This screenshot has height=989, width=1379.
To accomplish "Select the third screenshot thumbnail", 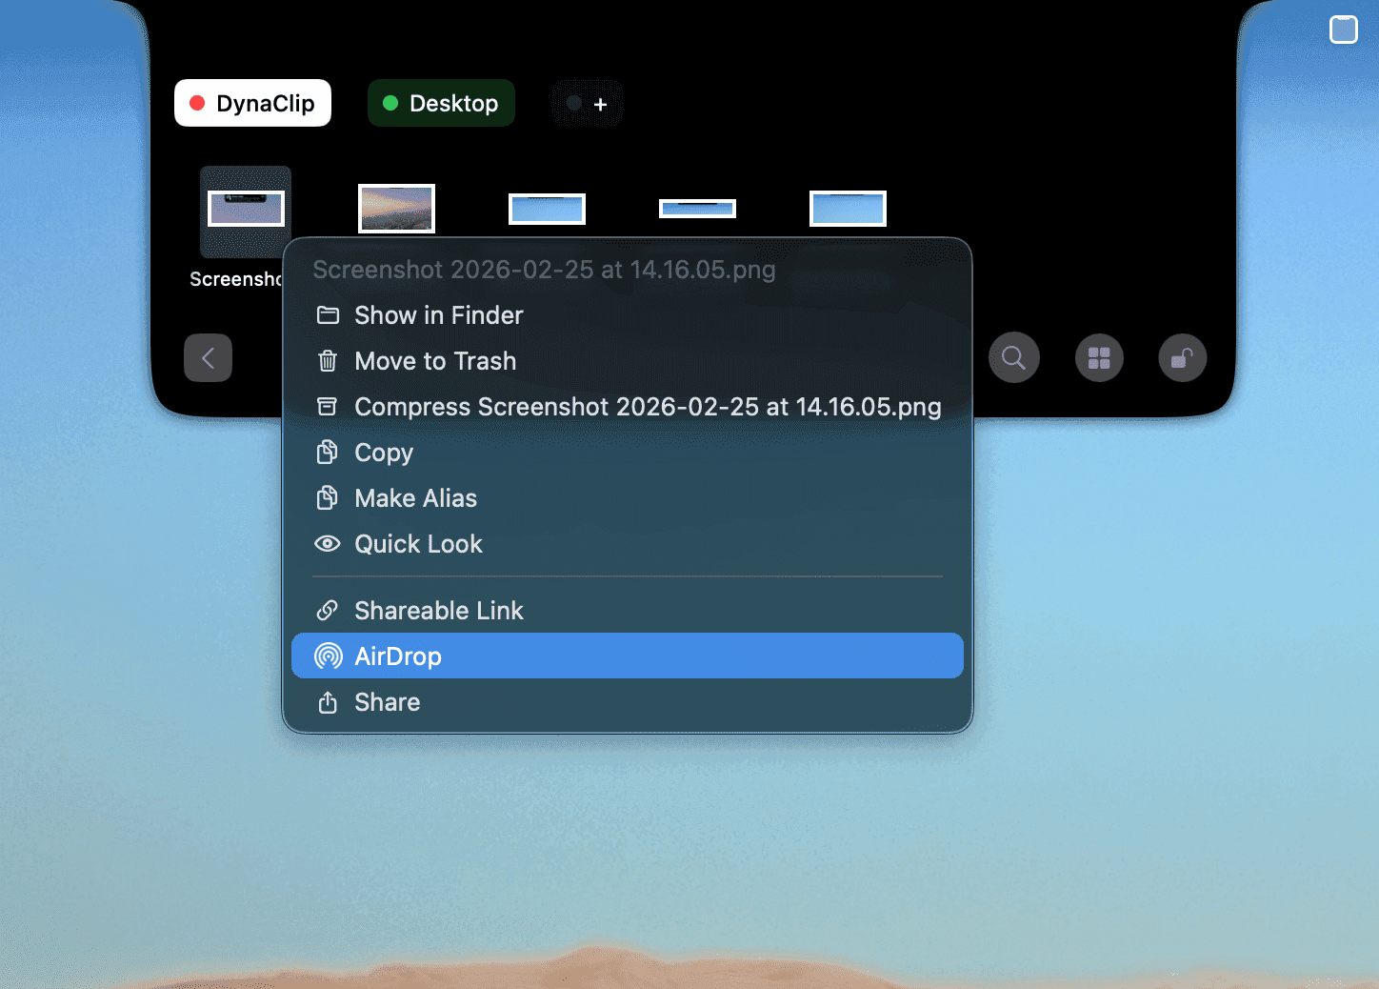I will [x=547, y=209].
